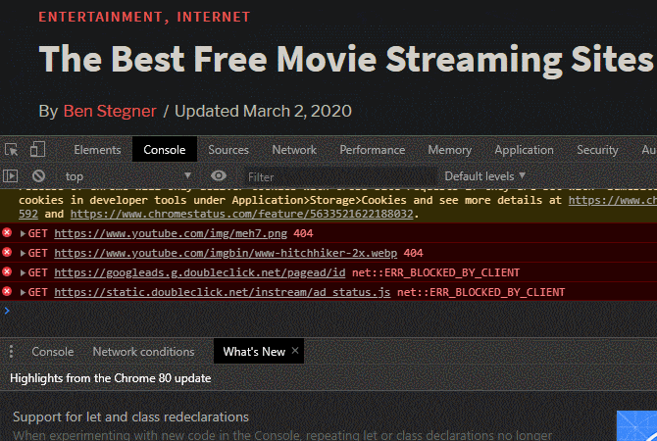This screenshot has height=441, width=657.
Task: Open the live expression eye icon
Action: click(x=219, y=175)
